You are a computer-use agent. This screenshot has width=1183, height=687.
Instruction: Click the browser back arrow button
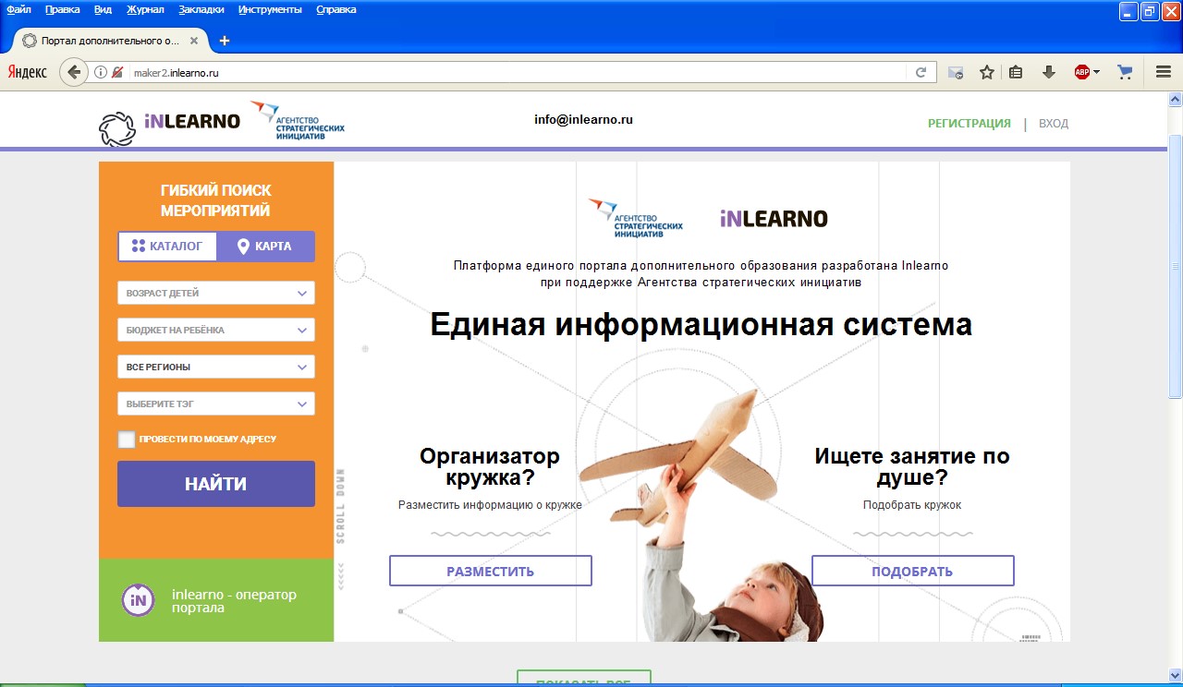pyautogui.click(x=74, y=72)
